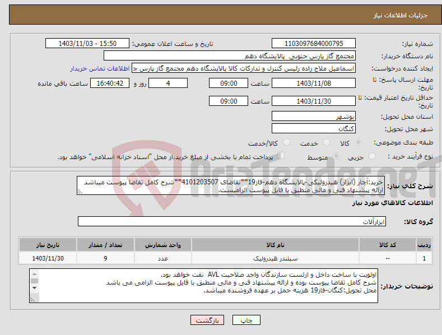
Task: Click the row number cell 1
Action: coord(424,258)
